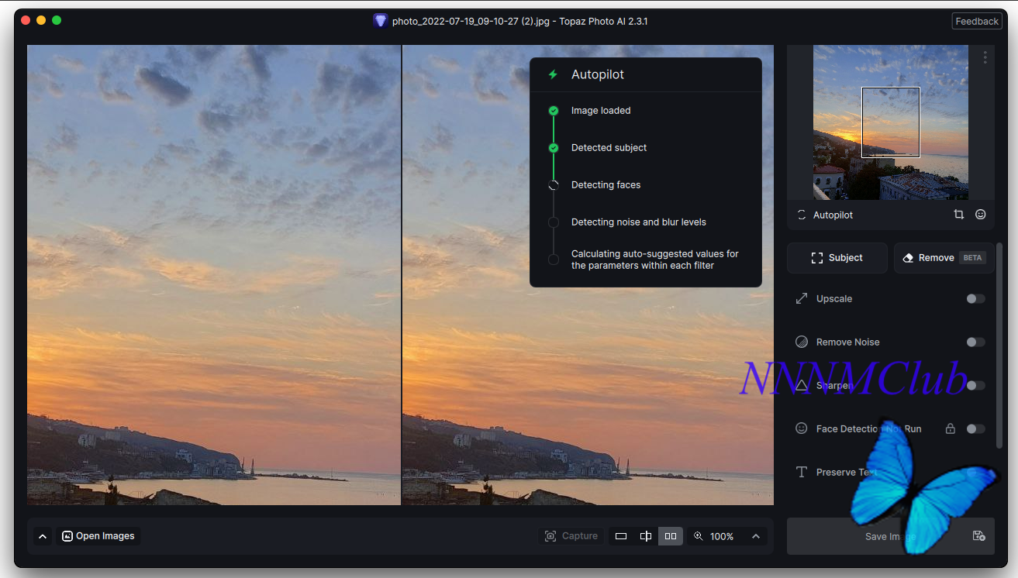
Task: Toggle the Sharpen filter on
Action: pyautogui.click(x=975, y=385)
